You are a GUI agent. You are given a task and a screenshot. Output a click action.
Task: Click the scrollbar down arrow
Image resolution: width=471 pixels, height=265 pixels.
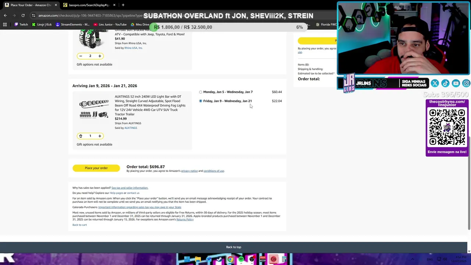469,251
